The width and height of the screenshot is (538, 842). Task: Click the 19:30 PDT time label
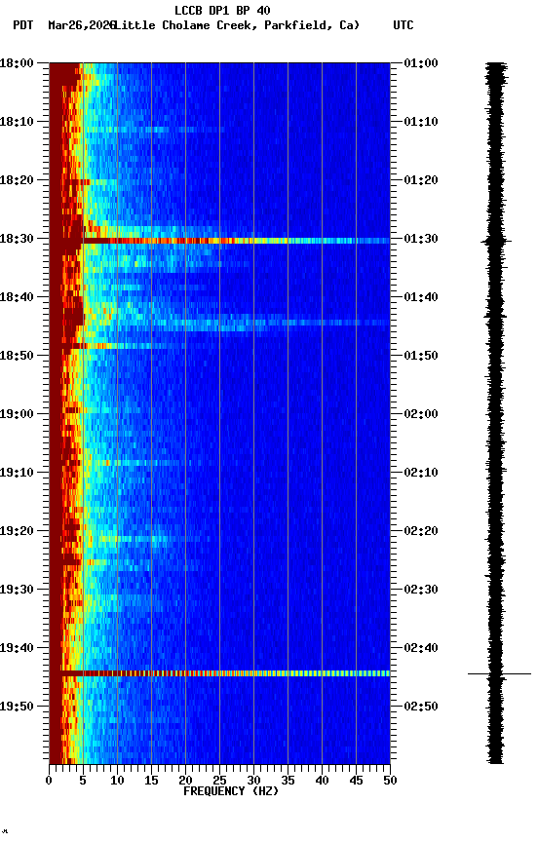click(x=17, y=590)
